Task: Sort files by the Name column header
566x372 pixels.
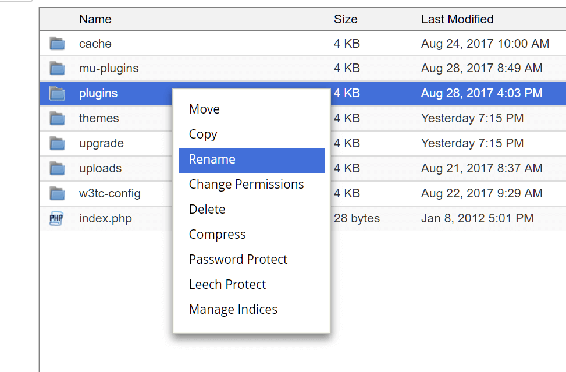Action: pos(95,19)
